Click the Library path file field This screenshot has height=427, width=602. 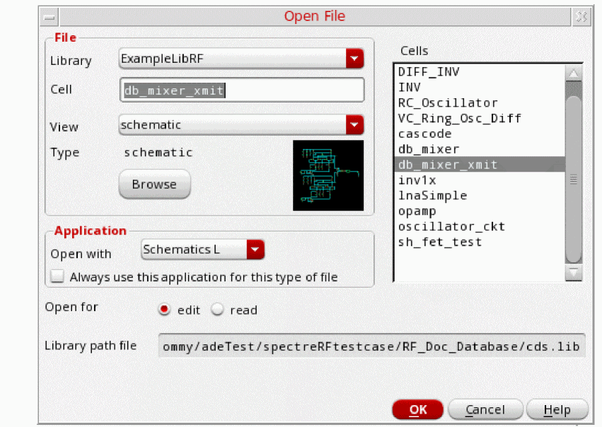point(371,346)
